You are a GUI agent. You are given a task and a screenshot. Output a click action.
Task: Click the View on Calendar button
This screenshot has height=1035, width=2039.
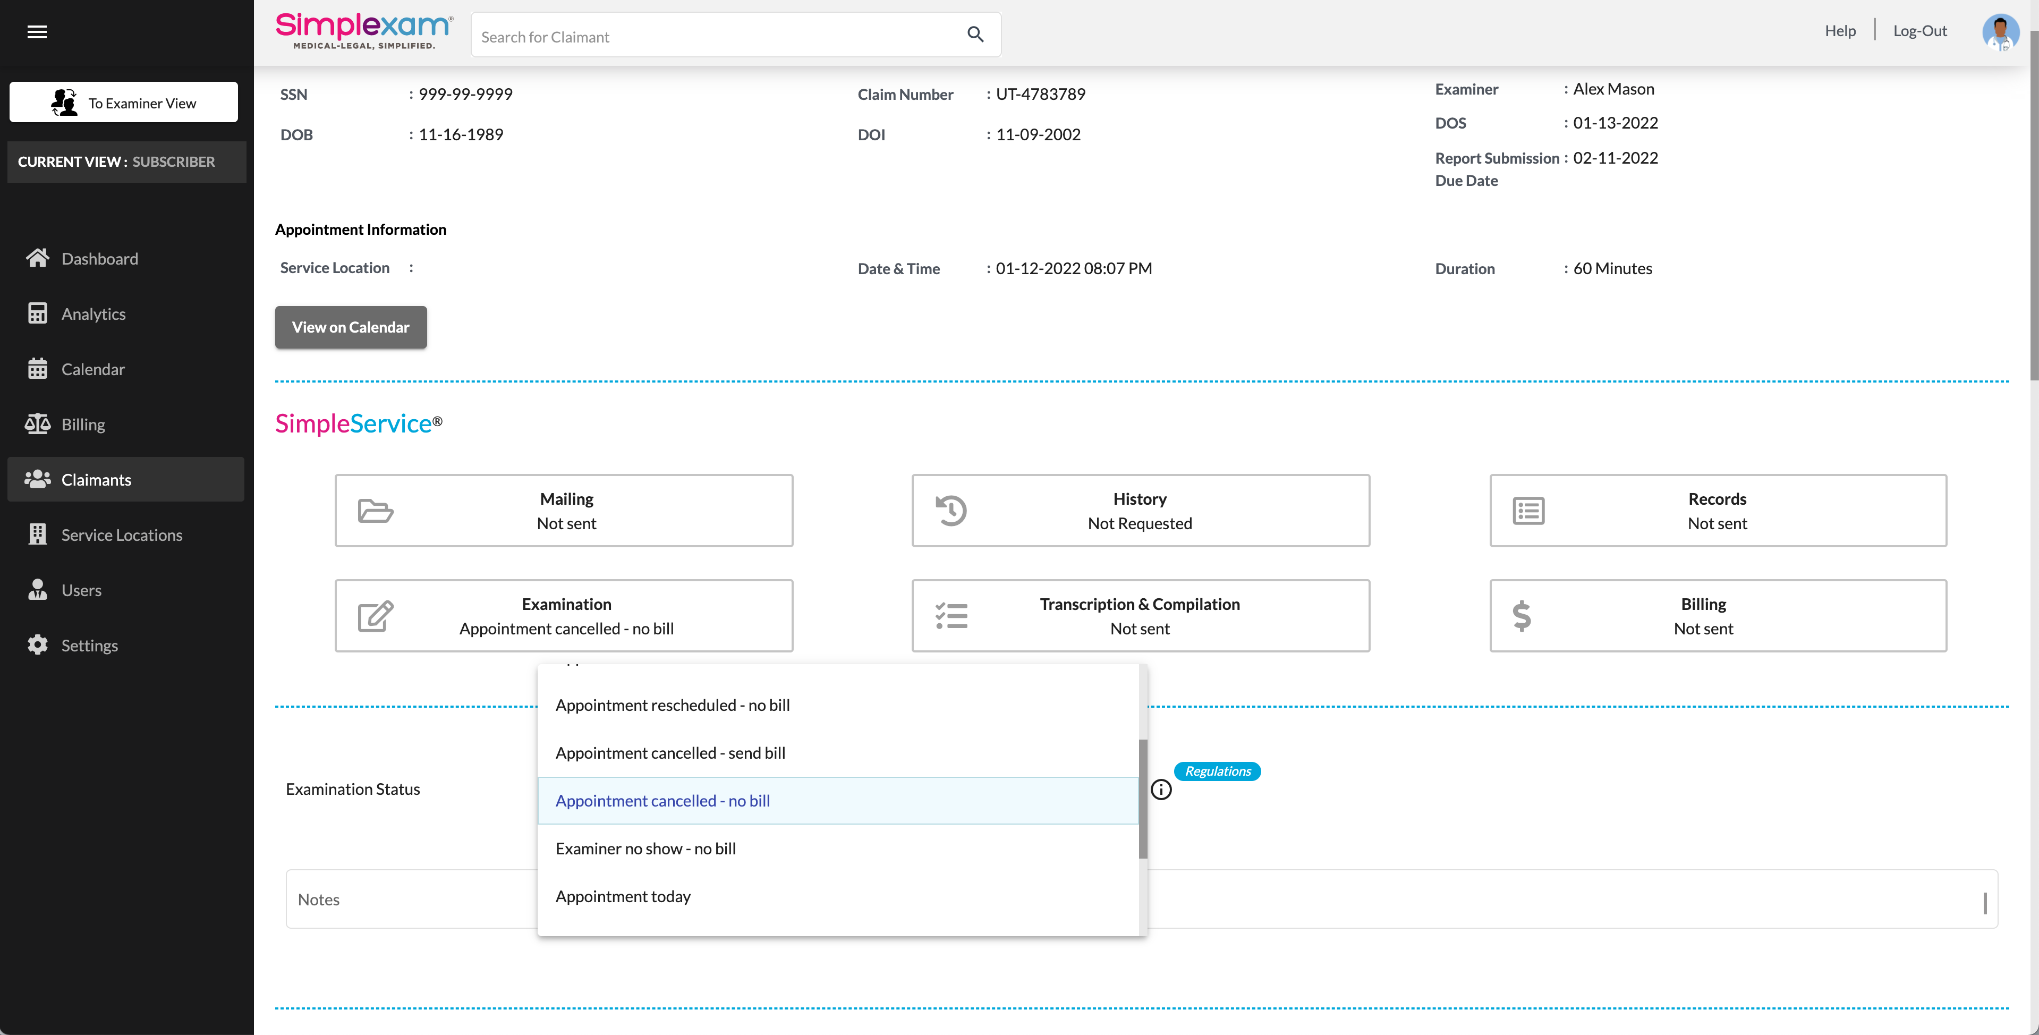pyautogui.click(x=351, y=327)
